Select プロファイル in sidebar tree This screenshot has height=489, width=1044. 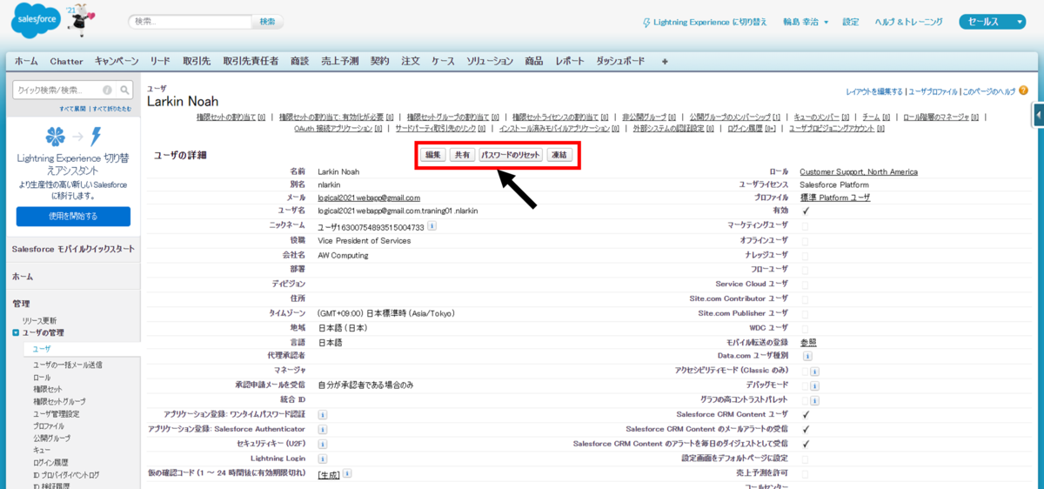point(49,426)
